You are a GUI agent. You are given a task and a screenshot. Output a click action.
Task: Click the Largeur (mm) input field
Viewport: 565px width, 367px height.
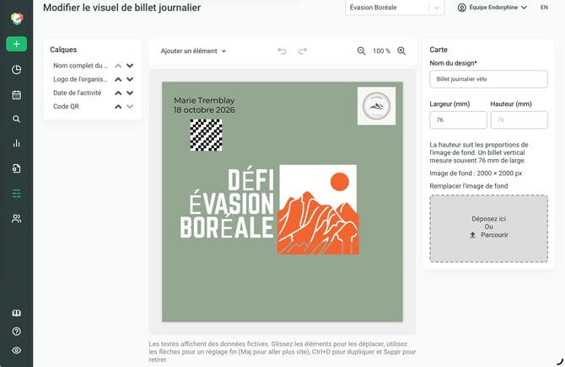(458, 120)
